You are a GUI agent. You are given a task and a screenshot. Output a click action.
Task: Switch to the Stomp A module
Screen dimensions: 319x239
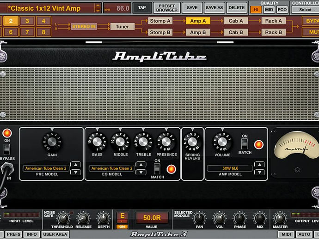click(160, 21)
